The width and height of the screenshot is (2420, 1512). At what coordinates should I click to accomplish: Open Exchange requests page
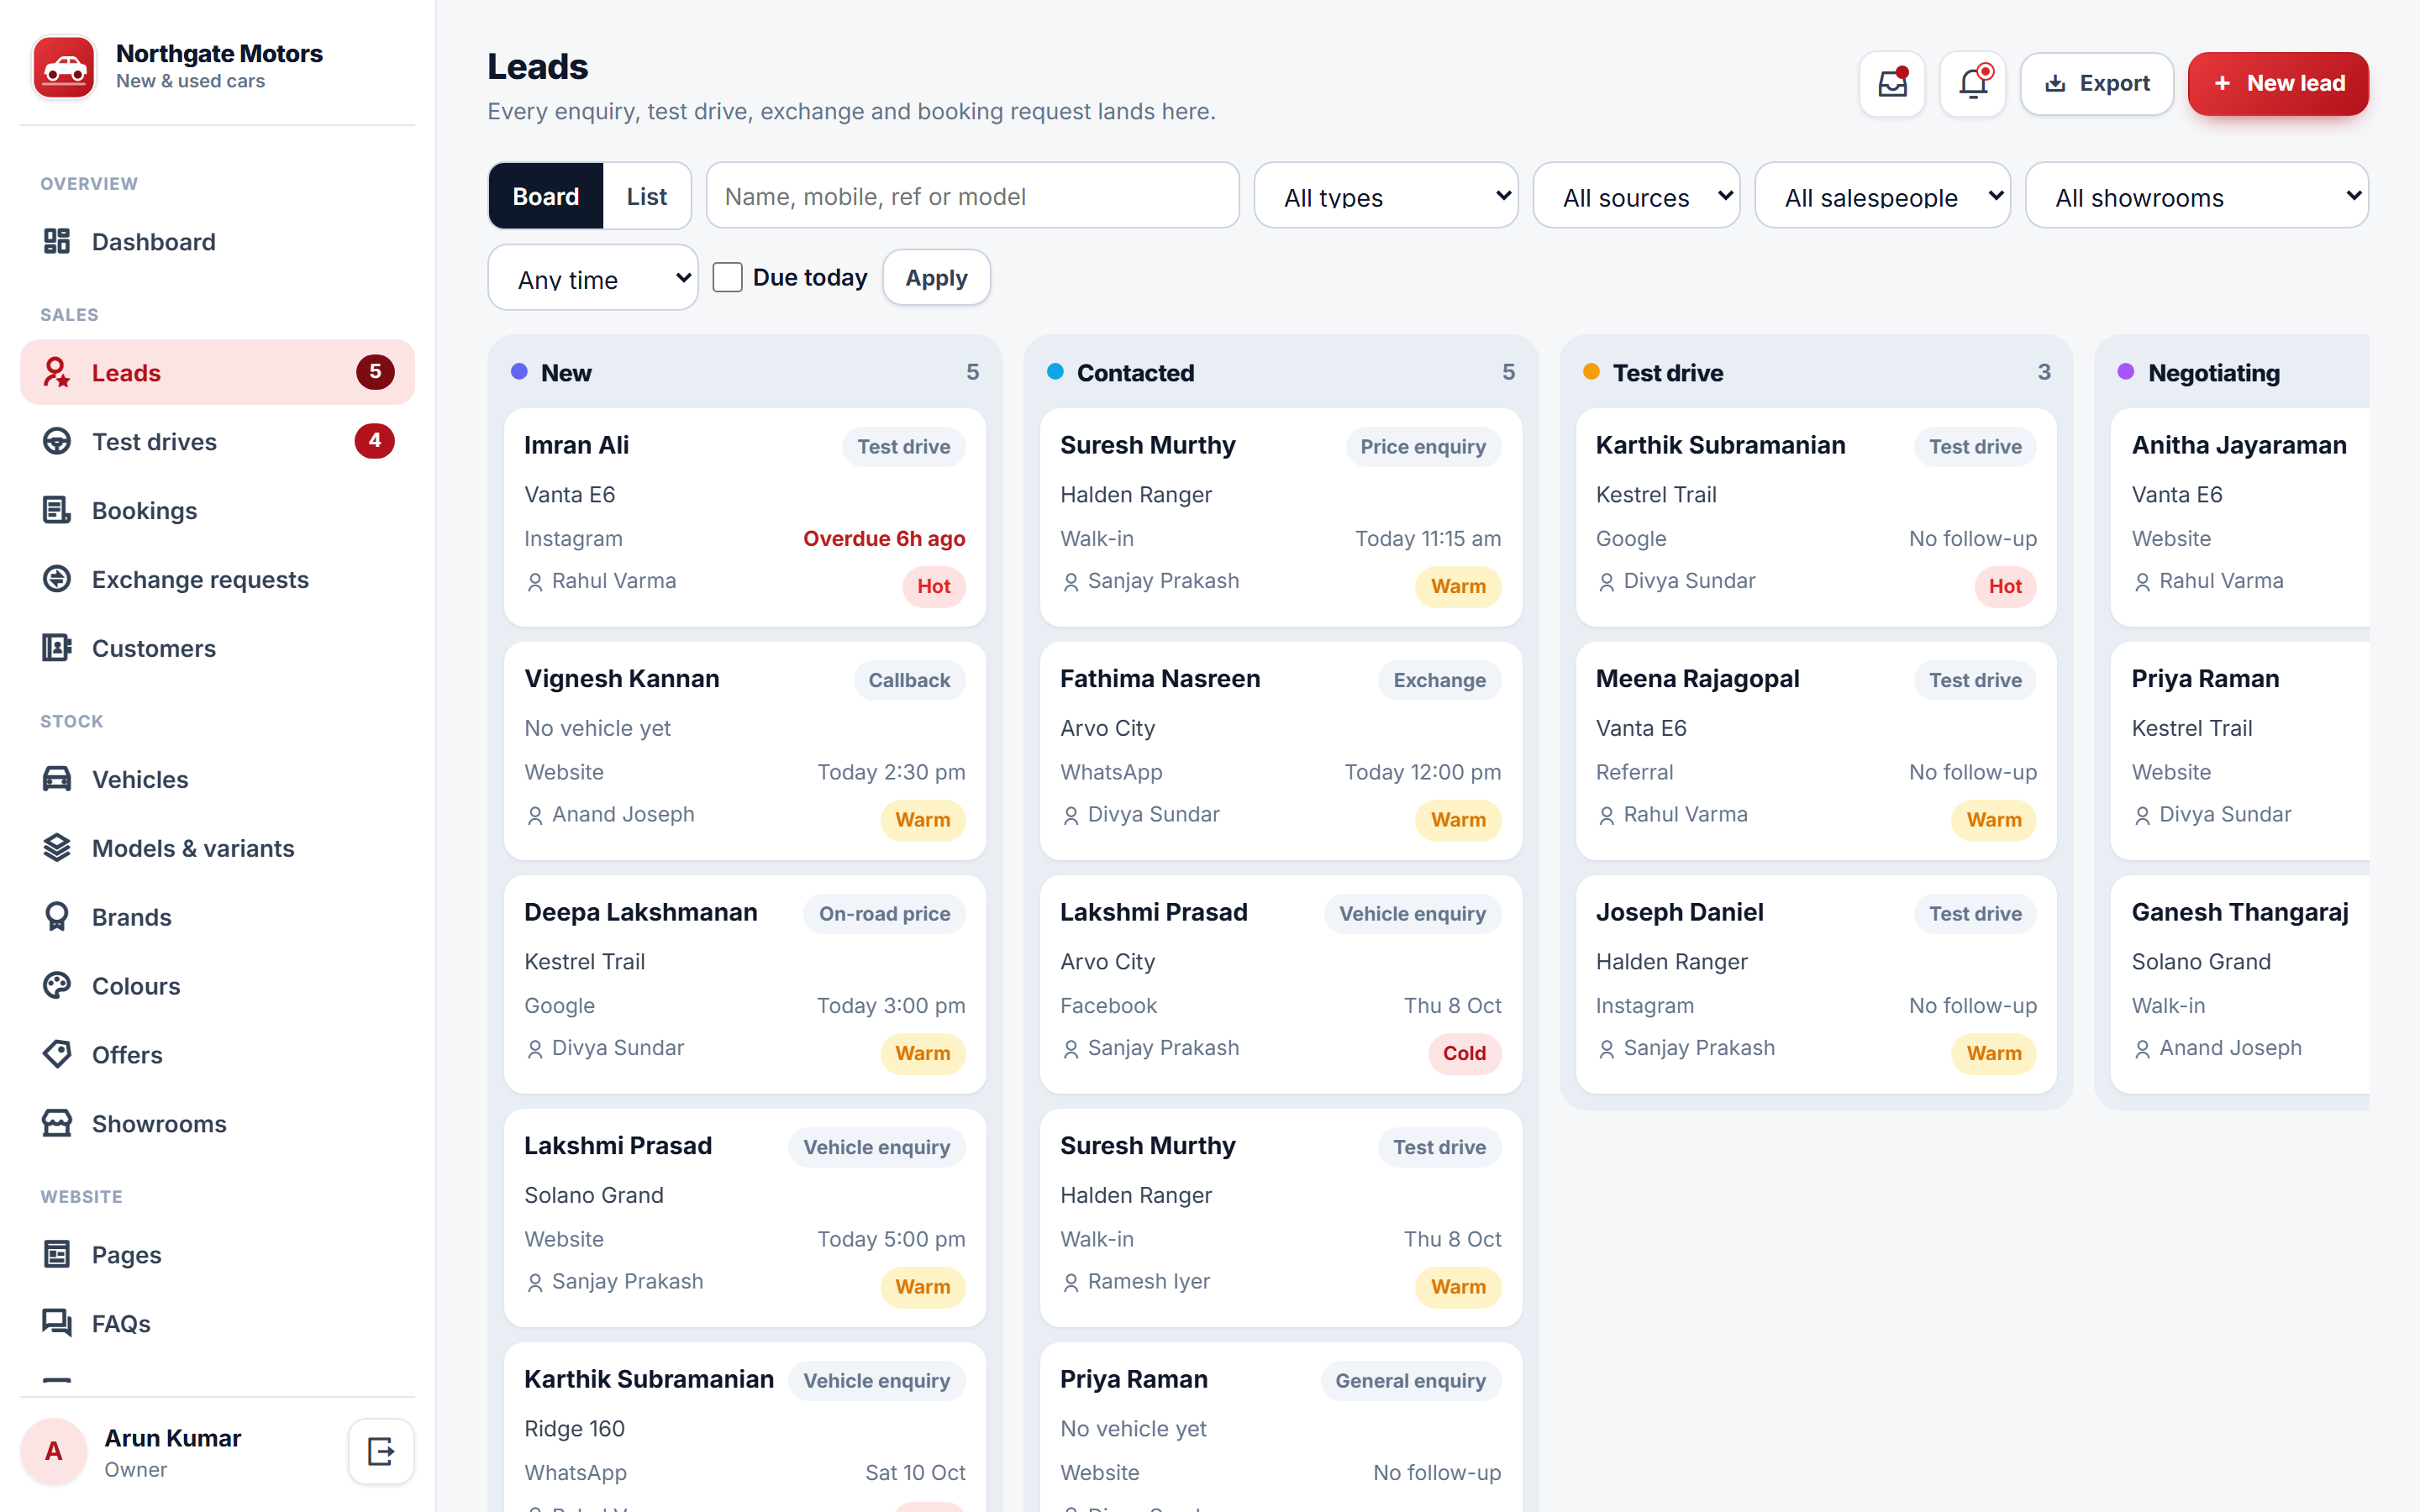click(217, 579)
